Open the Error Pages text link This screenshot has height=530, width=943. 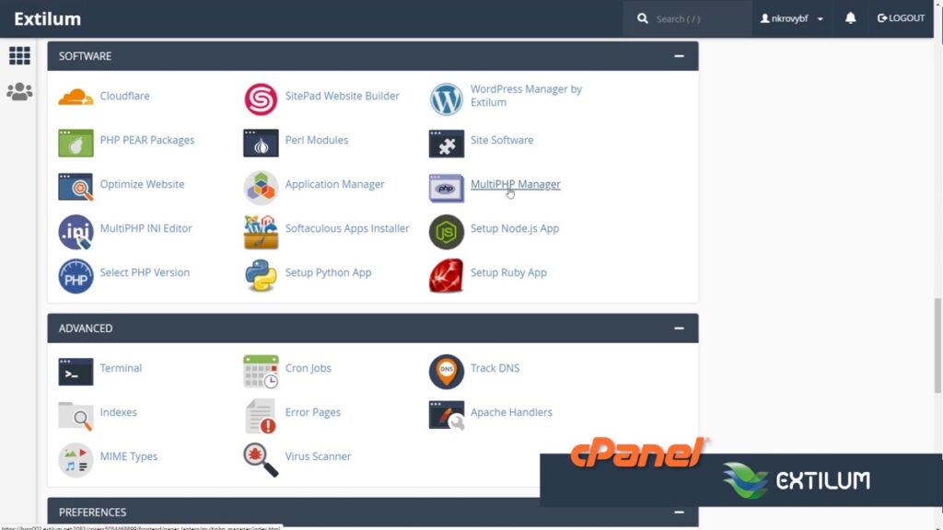(313, 412)
